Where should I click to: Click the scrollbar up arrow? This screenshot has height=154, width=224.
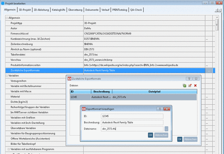217,17
